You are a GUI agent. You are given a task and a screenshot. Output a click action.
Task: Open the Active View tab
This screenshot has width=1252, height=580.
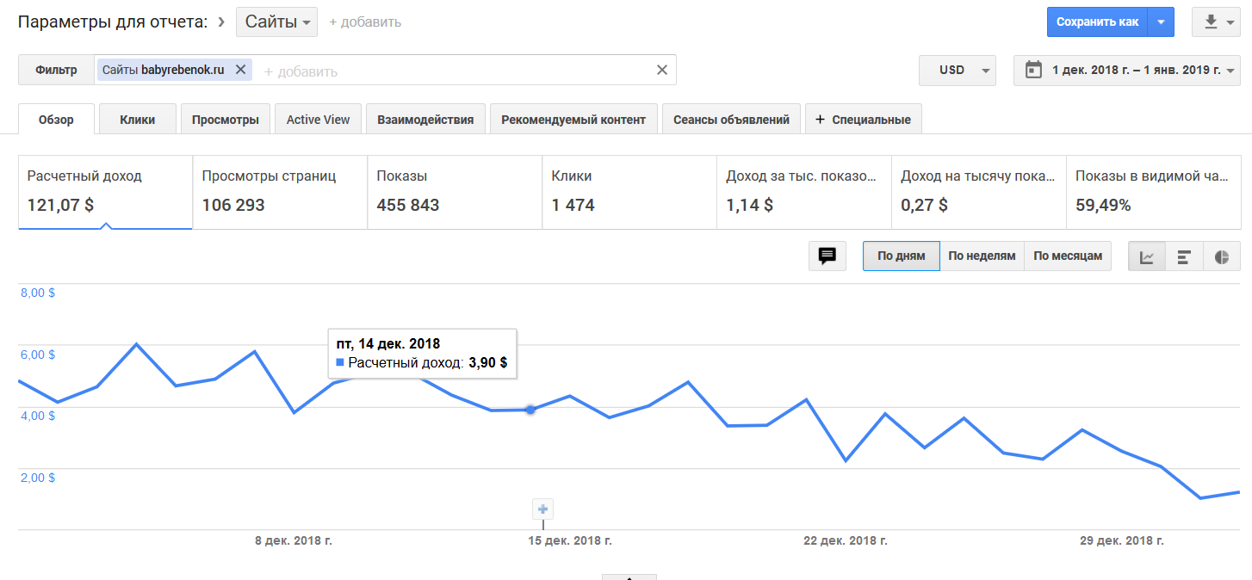click(x=318, y=120)
